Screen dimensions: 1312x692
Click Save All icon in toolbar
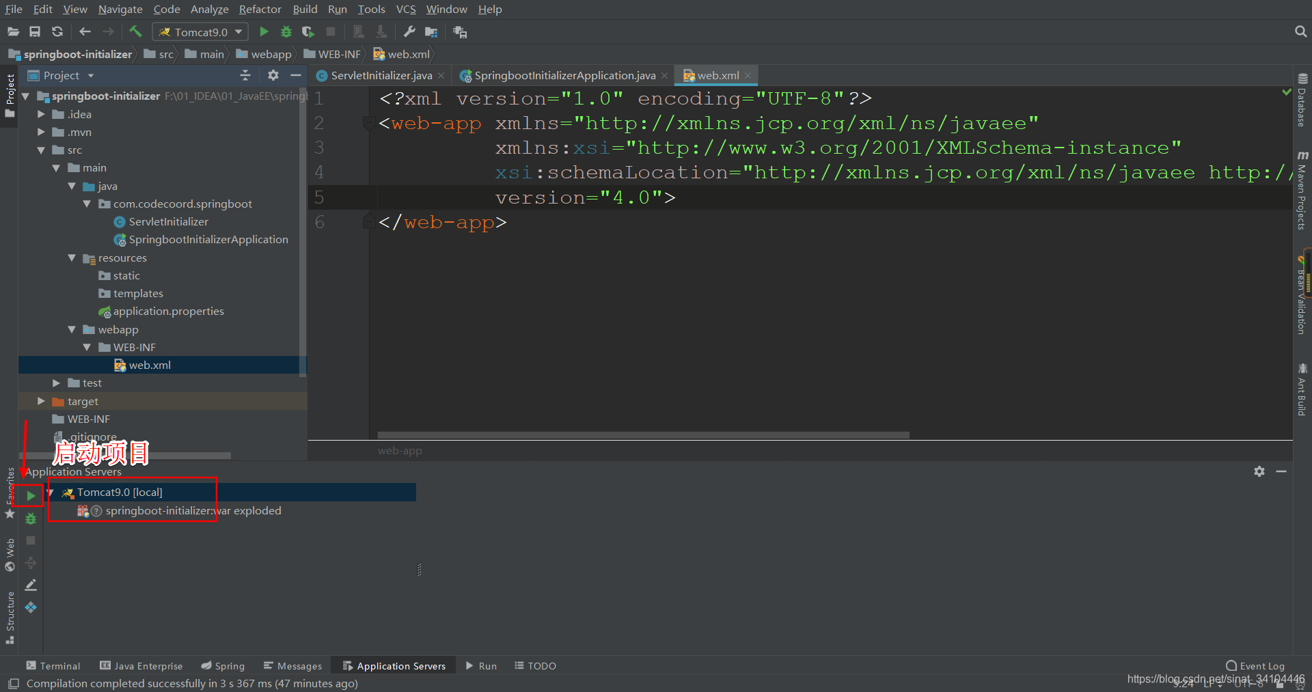click(x=35, y=31)
